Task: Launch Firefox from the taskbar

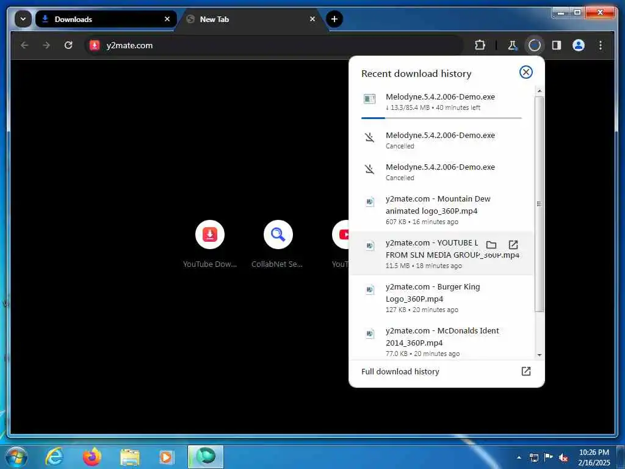Action: (92, 457)
